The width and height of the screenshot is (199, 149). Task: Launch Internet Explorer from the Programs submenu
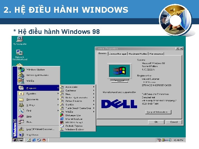(78, 119)
